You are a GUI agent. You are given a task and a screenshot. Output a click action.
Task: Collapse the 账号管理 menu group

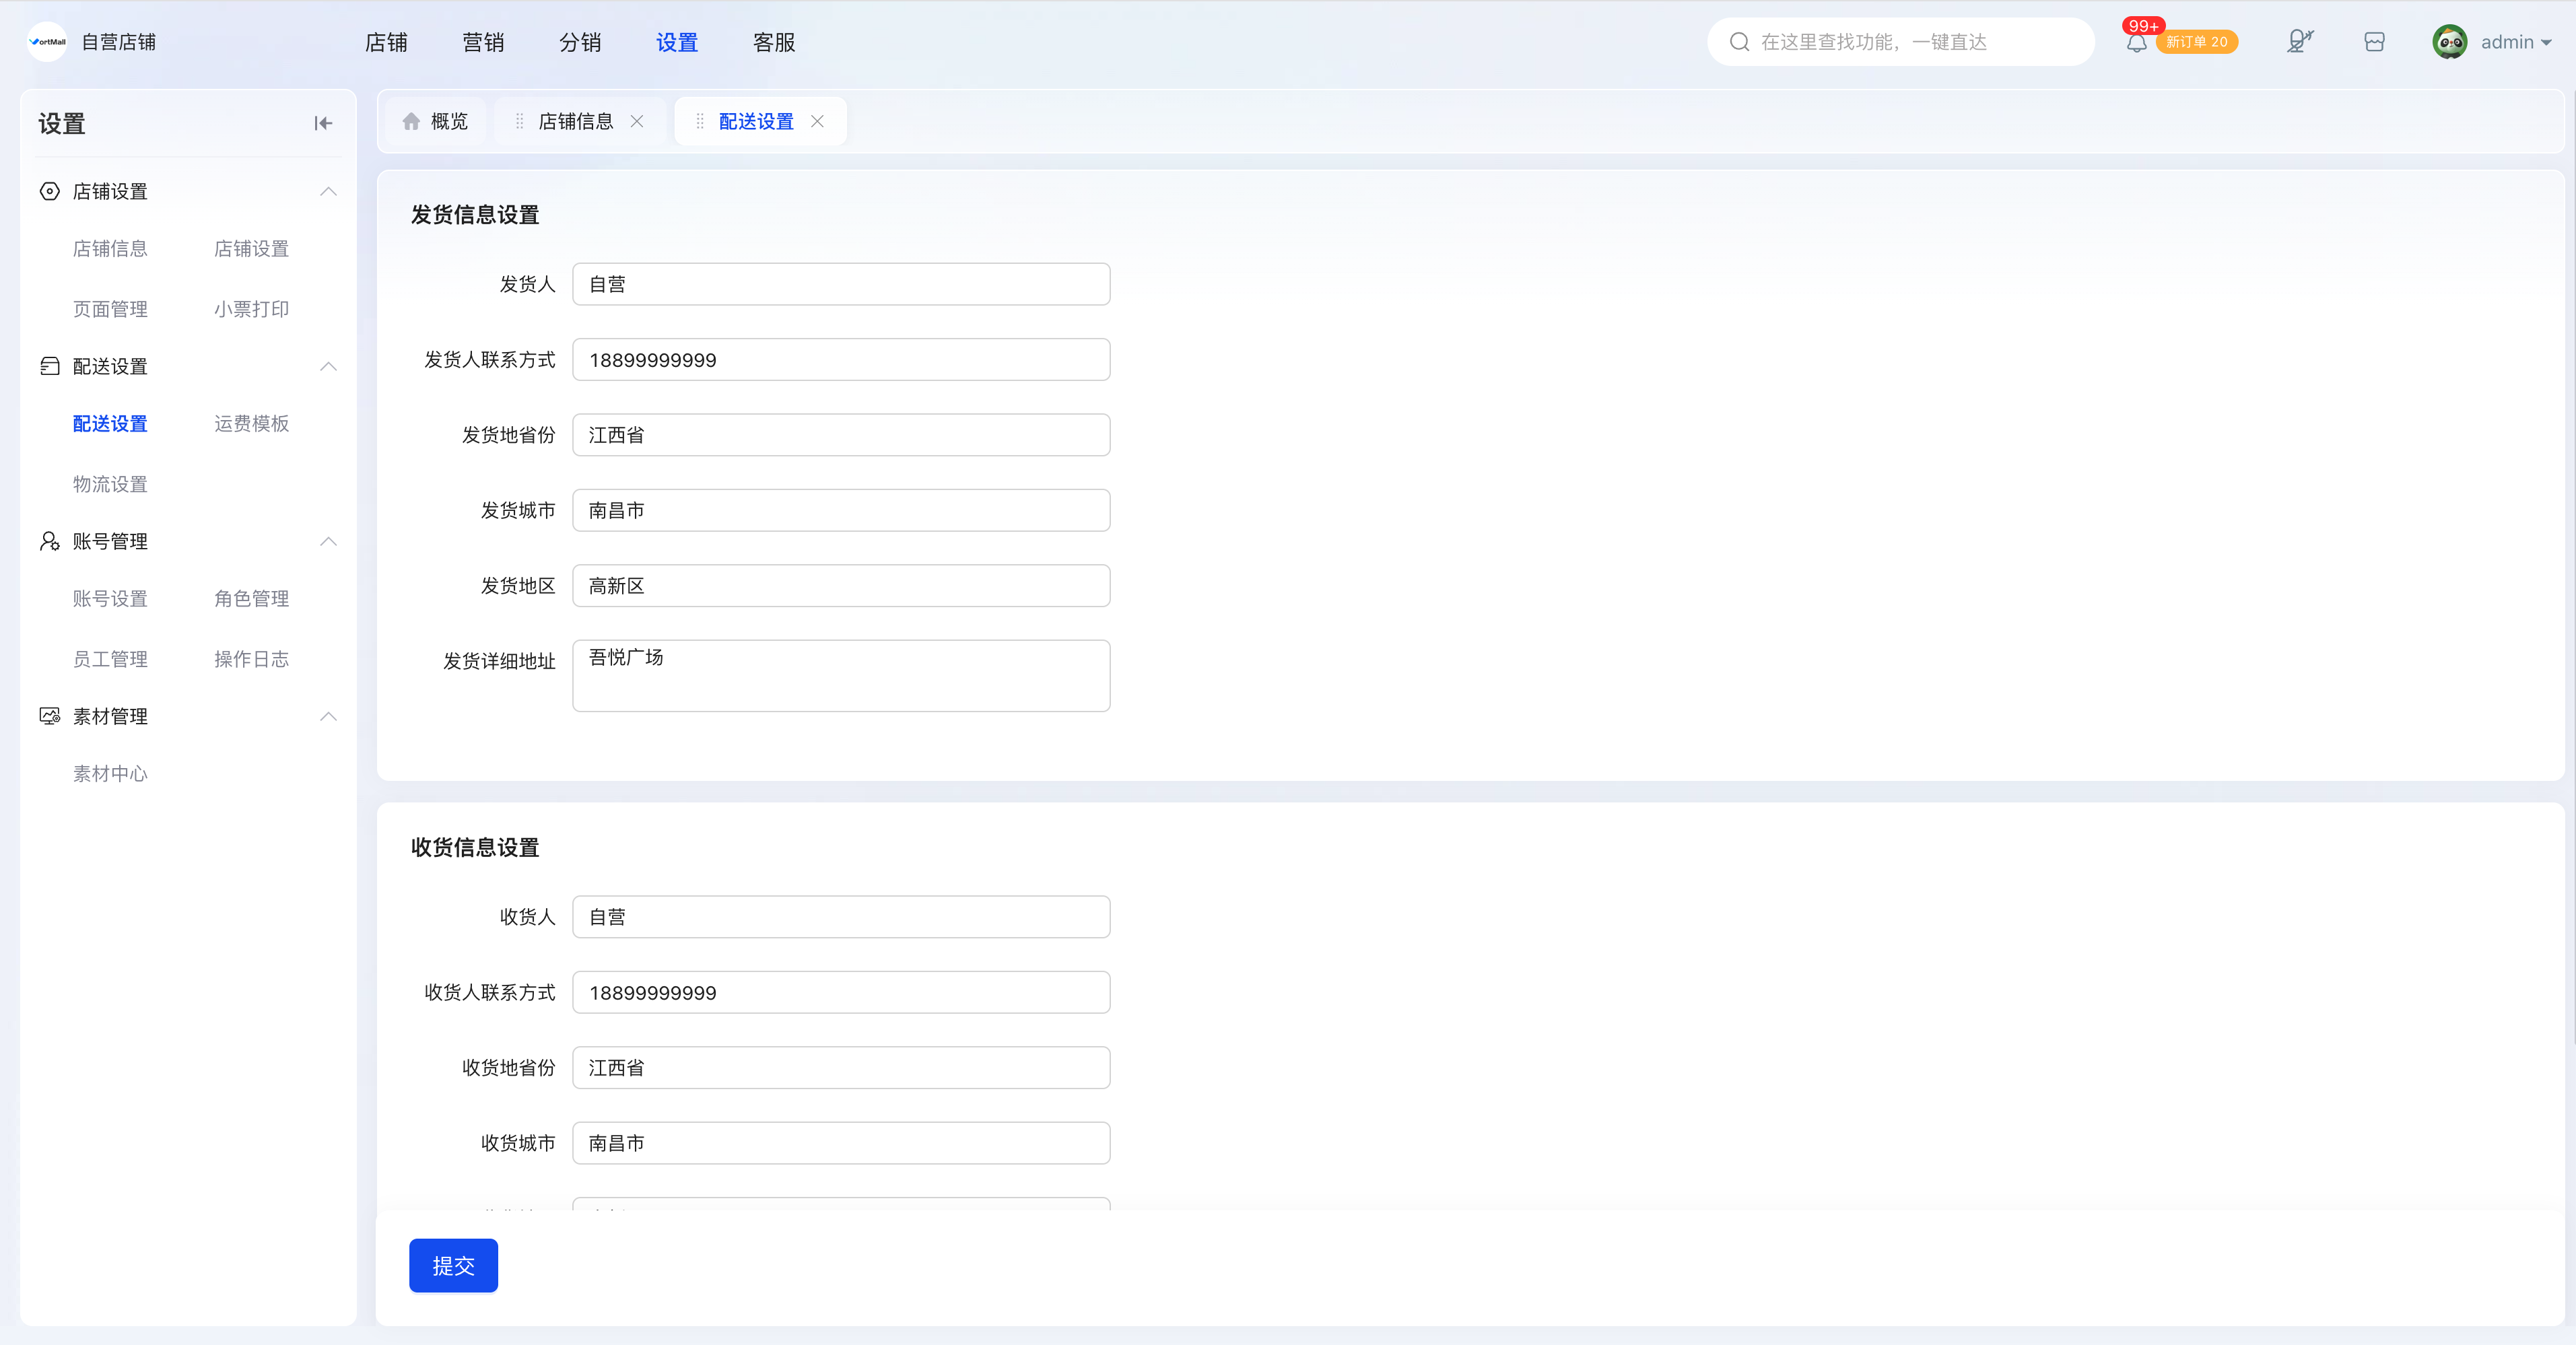328,541
